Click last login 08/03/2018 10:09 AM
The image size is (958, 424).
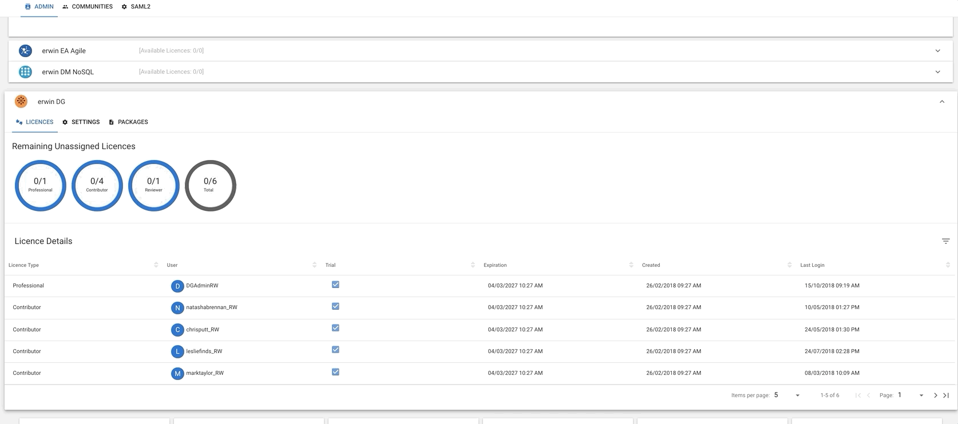pos(832,373)
